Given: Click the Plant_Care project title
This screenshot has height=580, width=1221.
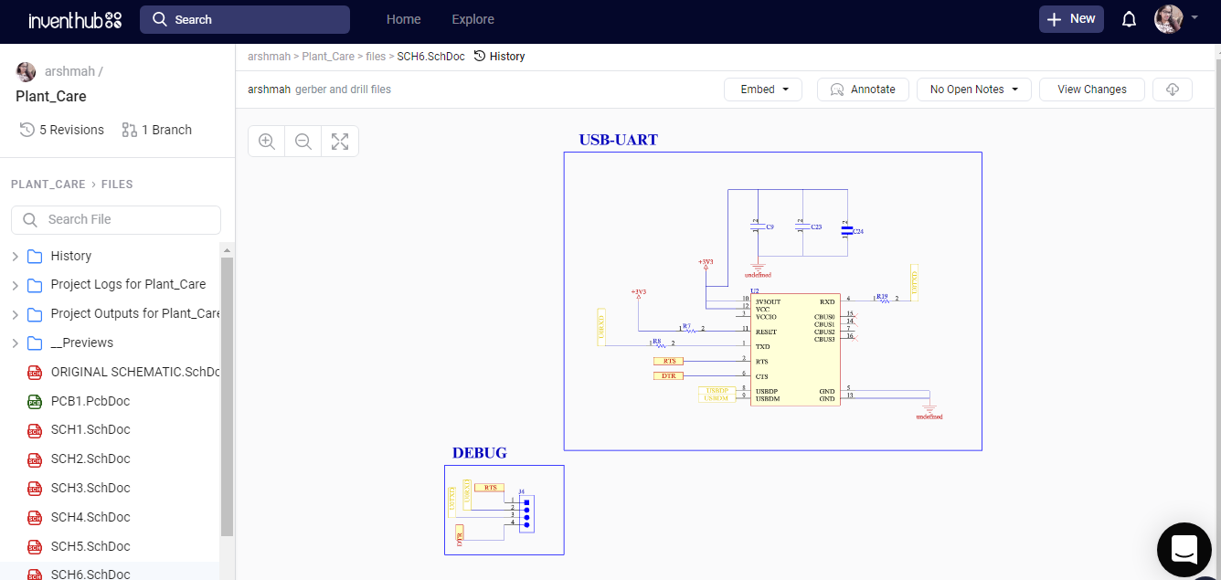Looking at the screenshot, I should click(x=51, y=97).
